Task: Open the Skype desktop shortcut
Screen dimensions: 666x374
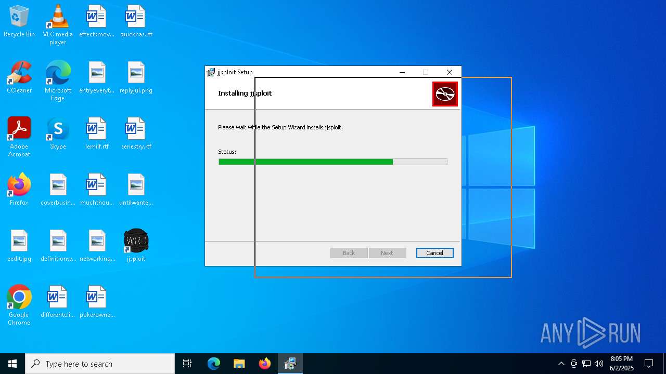Action: 58,134
